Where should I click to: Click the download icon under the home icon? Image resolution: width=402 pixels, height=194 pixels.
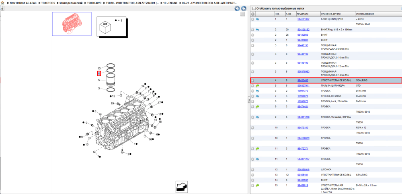pos(2,8)
